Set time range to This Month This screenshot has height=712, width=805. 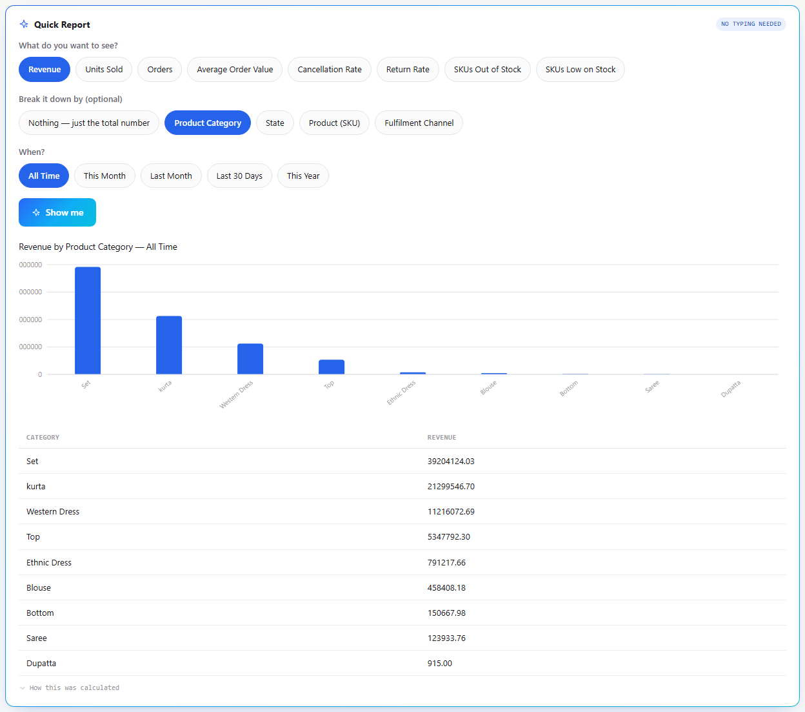coord(104,176)
